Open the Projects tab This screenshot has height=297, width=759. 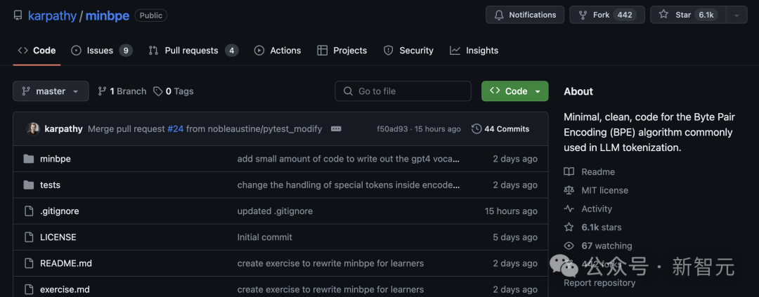pyautogui.click(x=342, y=51)
